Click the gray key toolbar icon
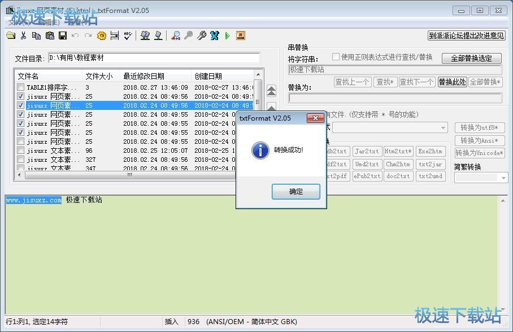513x332 pixels. point(189,36)
